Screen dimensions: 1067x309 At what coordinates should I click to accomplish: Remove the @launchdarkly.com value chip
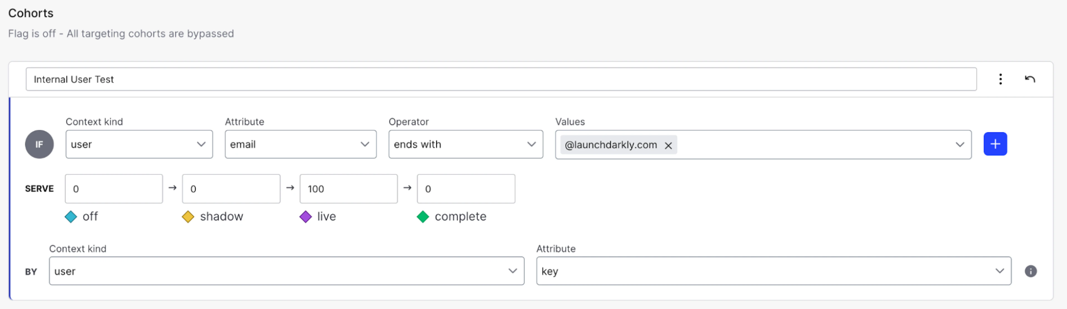tap(668, 146)
